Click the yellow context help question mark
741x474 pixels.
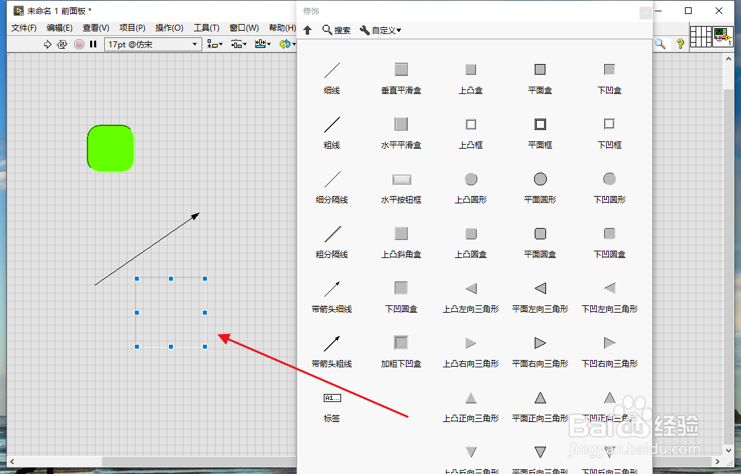point(680,45)
